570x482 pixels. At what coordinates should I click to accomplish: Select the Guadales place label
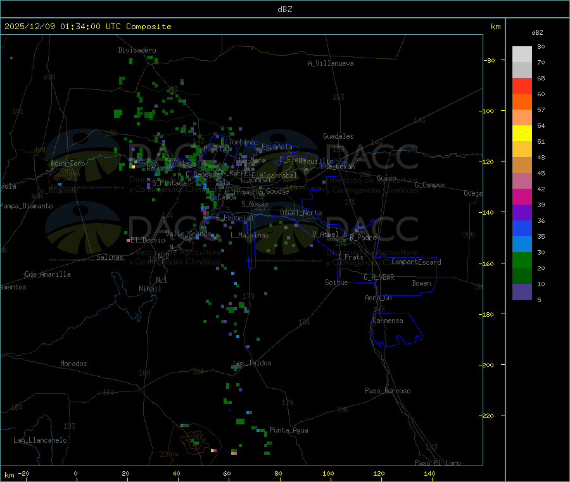pyautogui.click(x=338, y=136)
